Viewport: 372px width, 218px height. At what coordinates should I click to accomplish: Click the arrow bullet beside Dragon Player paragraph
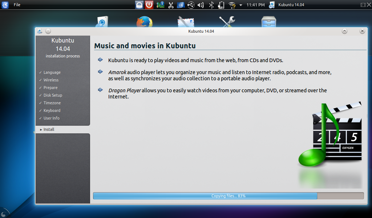point(100,90)
